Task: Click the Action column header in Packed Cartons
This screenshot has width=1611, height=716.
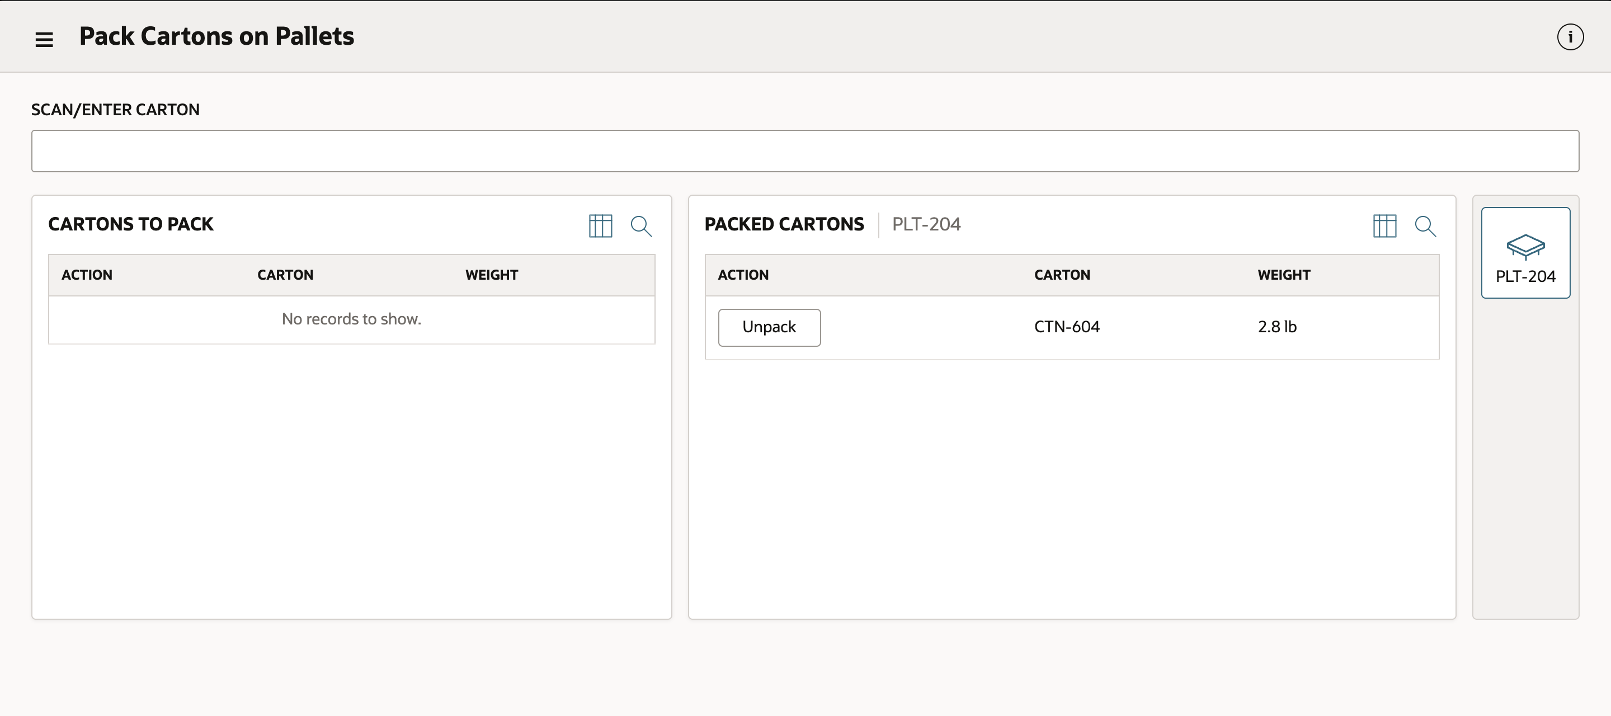Action: pyautogui.click(x=743, y=275)
